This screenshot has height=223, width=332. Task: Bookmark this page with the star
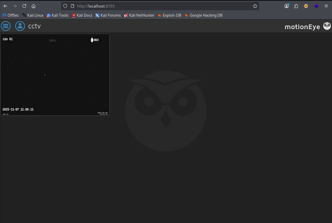(255, 6)
